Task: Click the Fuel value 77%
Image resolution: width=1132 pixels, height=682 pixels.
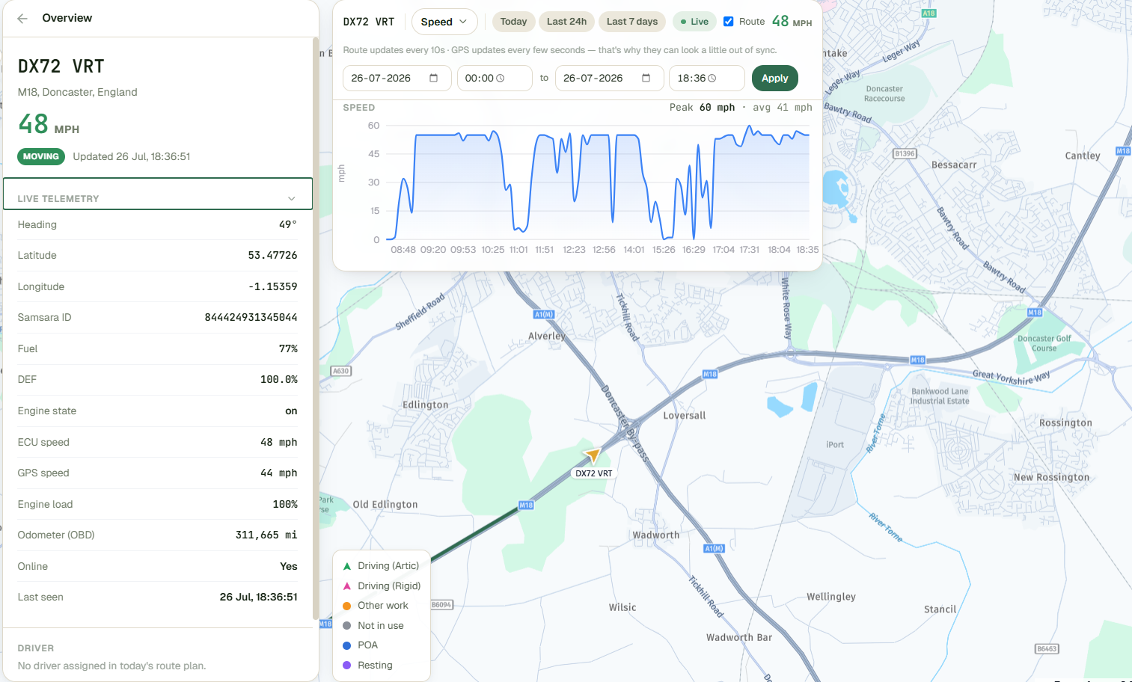Action: [288, 349]
